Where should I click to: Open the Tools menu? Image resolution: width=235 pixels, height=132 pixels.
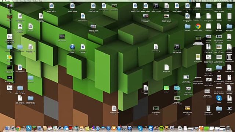point(29,1)
